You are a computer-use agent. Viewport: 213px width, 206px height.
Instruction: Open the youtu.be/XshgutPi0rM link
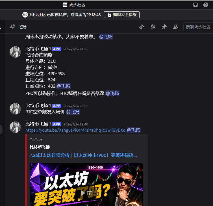click(x=75, y=130)
